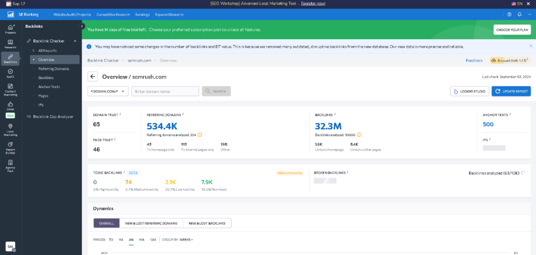This screenshot has height=255, width=536.
Task: Click the SE Ranking logo
Action: 23,14
